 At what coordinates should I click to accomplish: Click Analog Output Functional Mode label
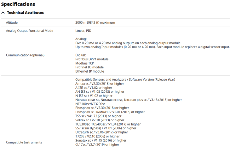pyautogui.click(x=29, y=31)
